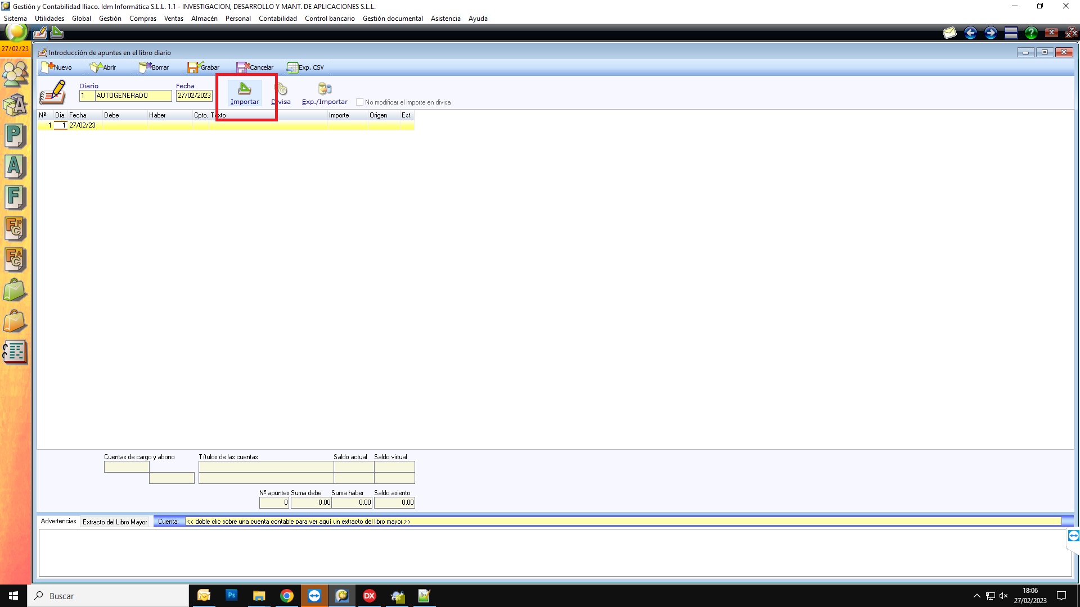Open the Utilidades menu
Viewport: 1080px width, 607px height.
(x=49, y=19)
